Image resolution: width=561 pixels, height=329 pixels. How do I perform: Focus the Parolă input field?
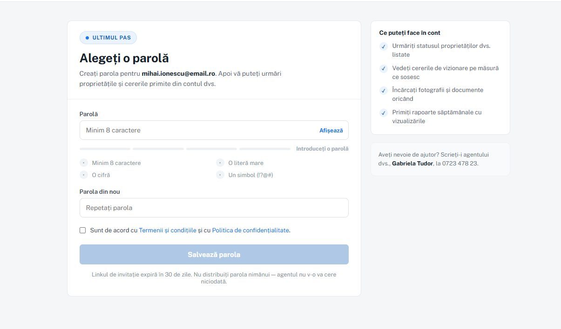pos(214,130)
